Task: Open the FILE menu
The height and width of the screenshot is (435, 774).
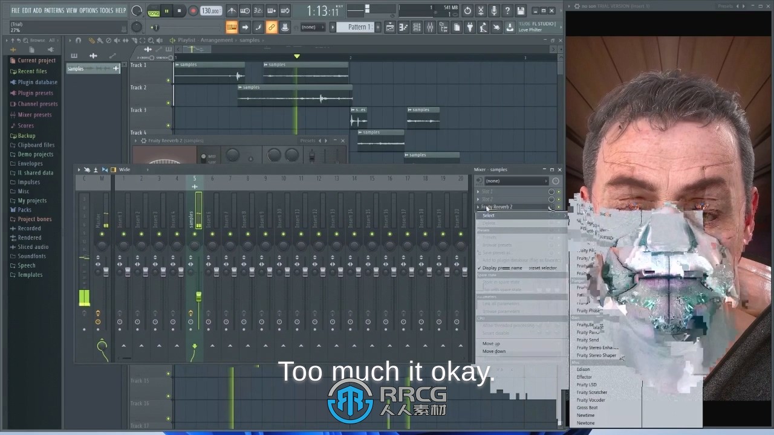Action: click(16, 10)
